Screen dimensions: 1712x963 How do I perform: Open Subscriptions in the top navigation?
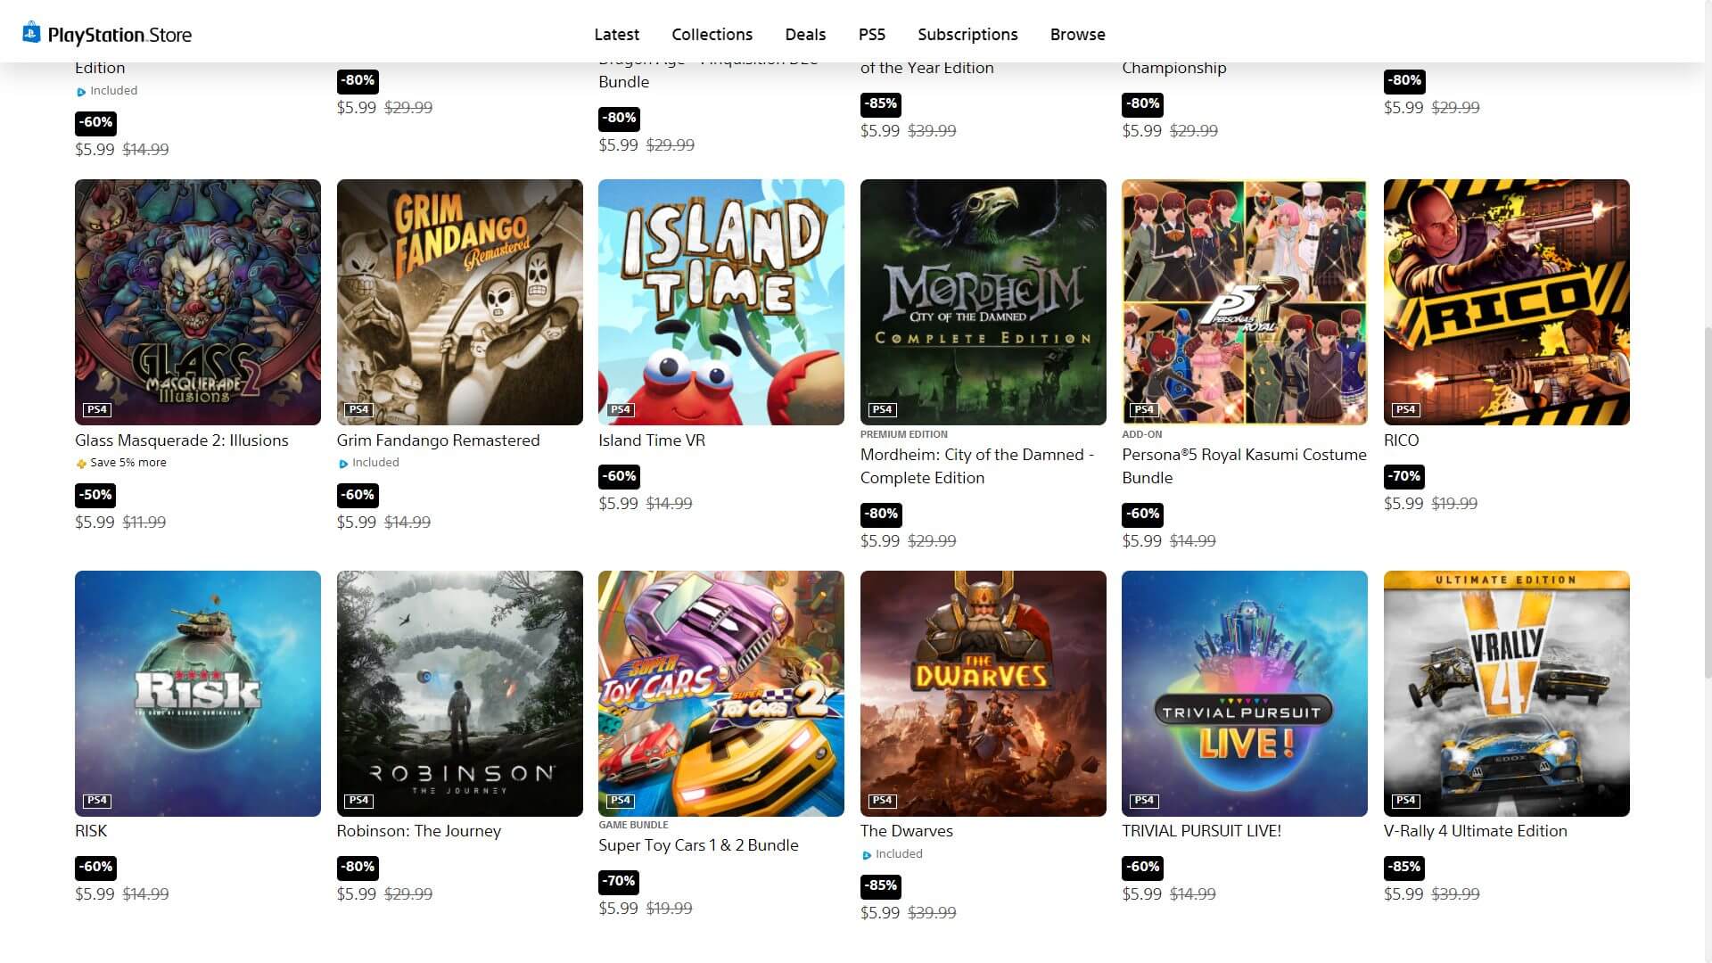[967, 35]
